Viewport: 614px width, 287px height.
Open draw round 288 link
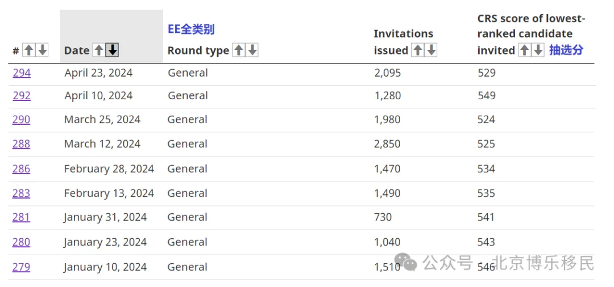point(21,144)
